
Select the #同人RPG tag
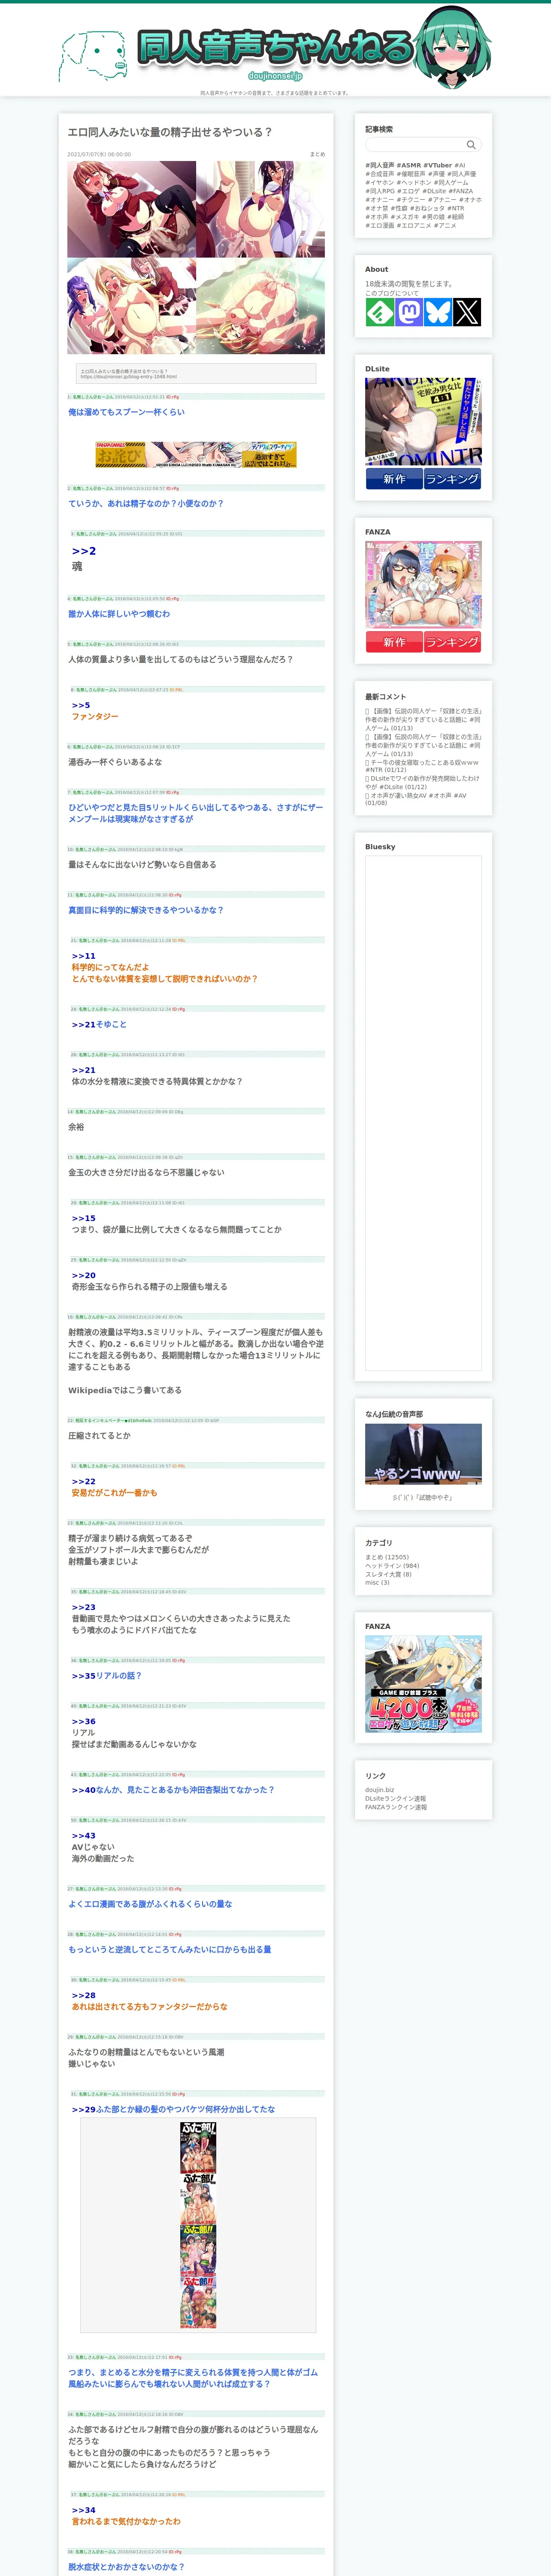[380, 191]
